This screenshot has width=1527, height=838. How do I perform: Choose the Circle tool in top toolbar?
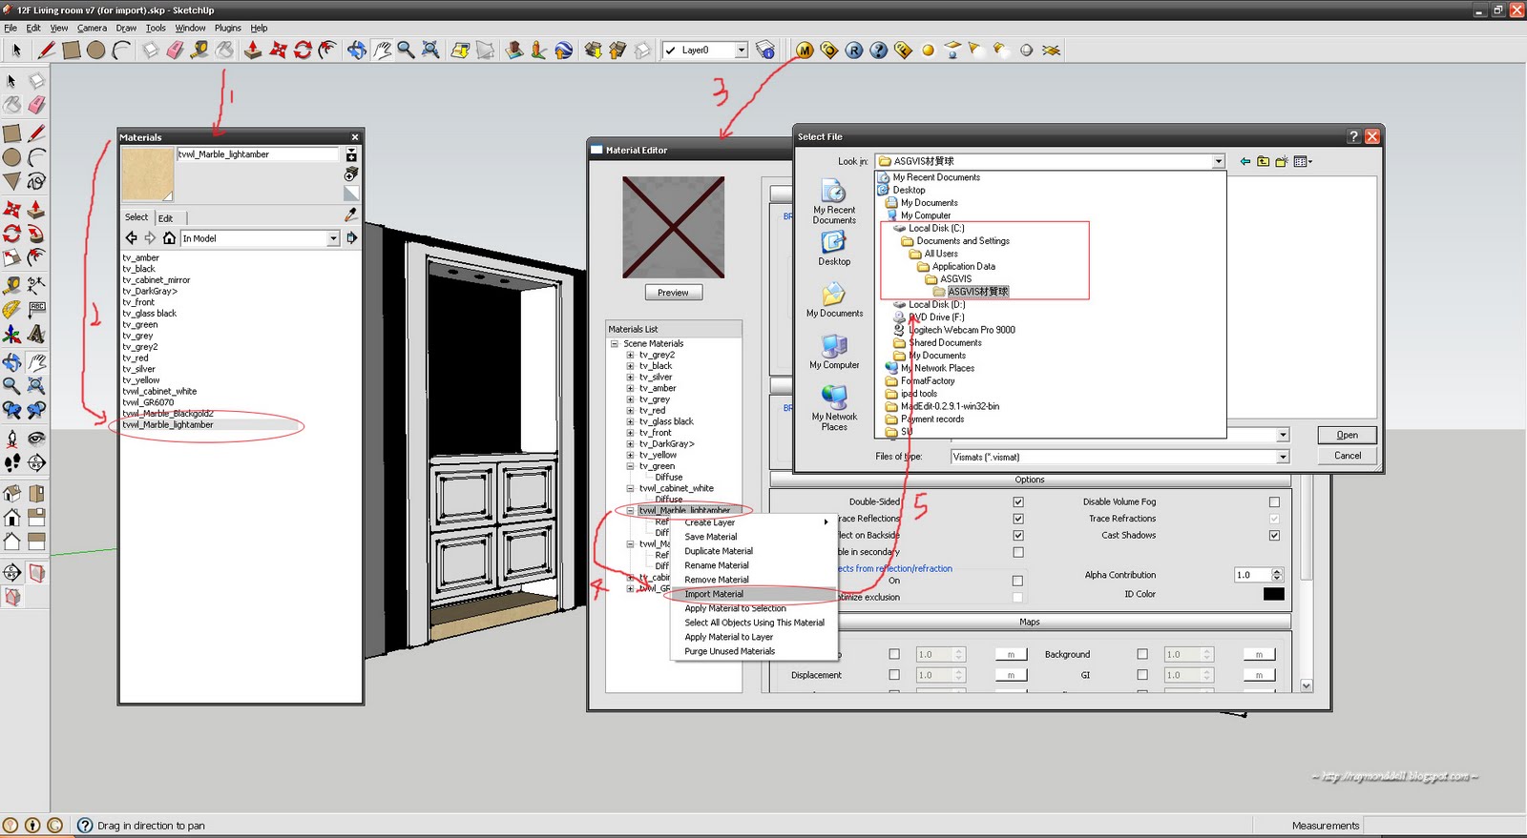coord(96,50)
